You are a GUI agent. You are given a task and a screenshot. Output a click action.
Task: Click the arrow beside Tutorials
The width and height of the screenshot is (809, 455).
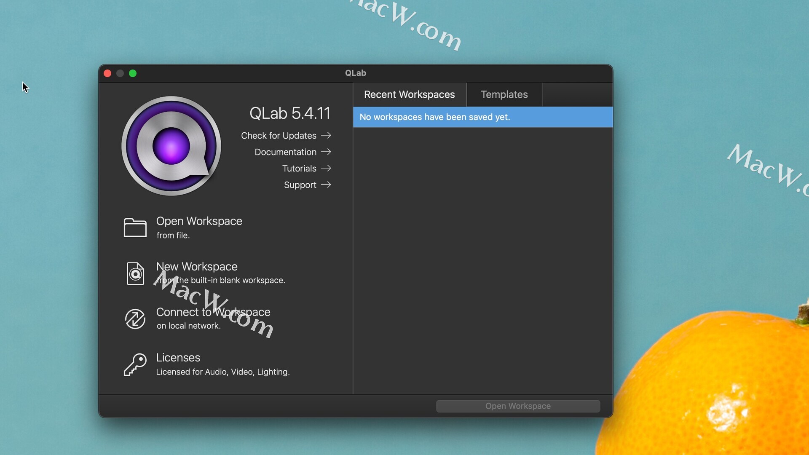(326, 168)
